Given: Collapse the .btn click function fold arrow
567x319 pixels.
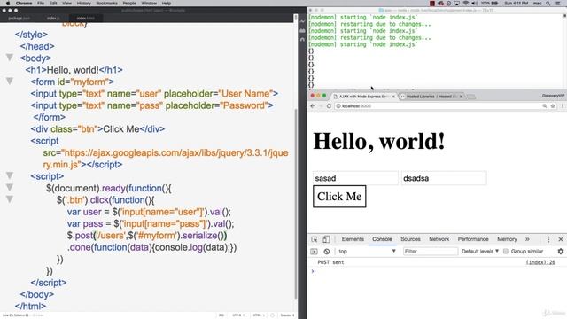Looking at the screenshot, I should click(10, 199).
